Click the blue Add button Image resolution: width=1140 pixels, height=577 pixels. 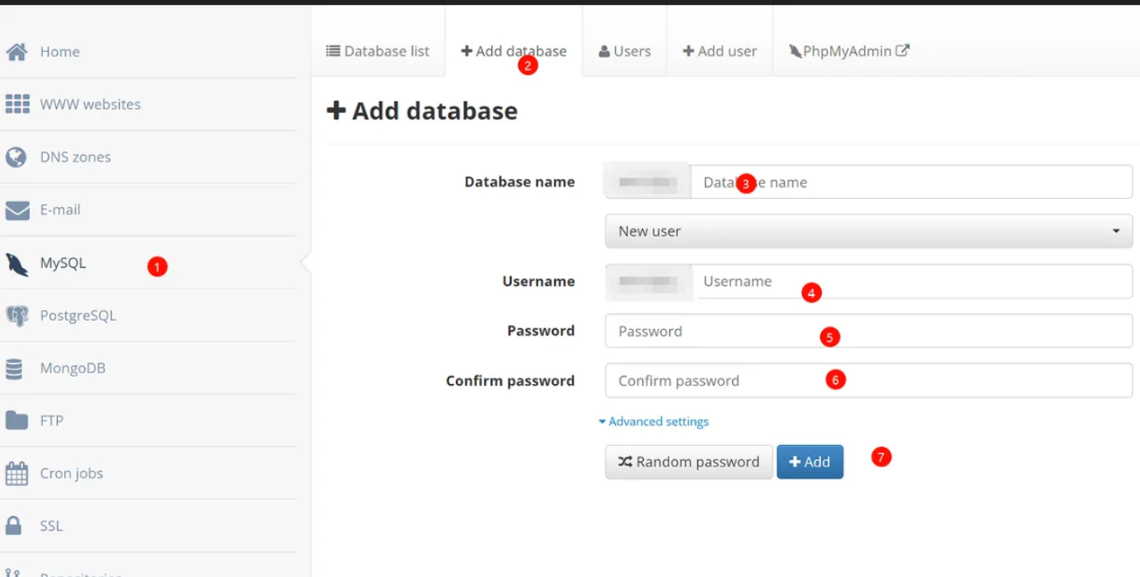[x=809, y=462]
